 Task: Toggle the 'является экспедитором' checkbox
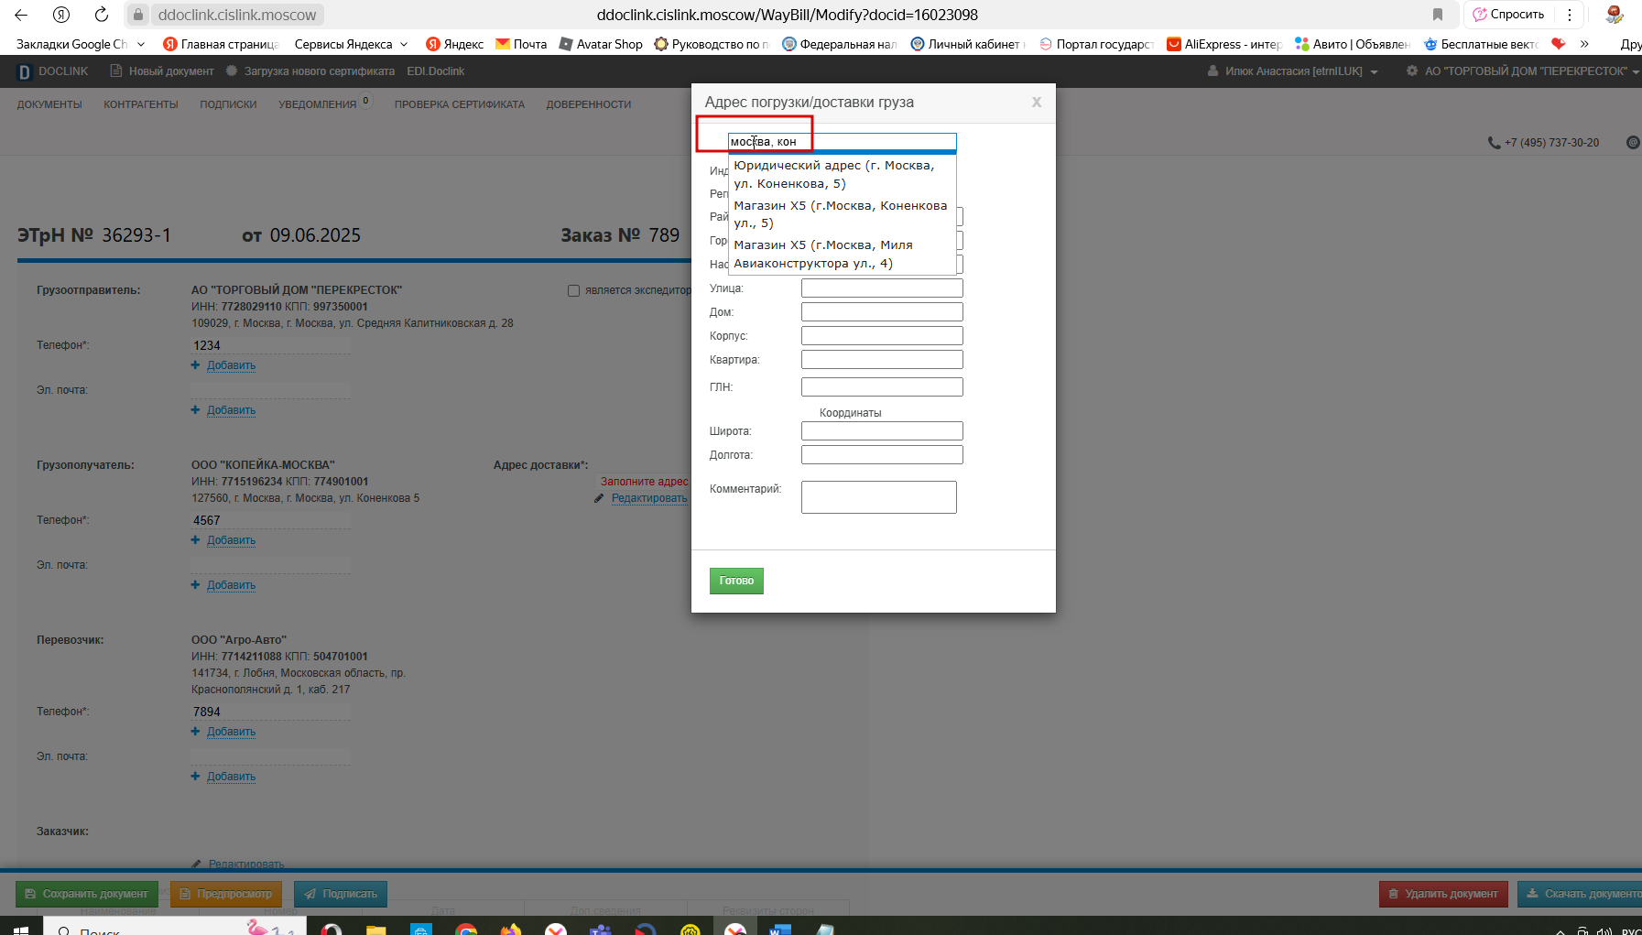click(573, 290)
